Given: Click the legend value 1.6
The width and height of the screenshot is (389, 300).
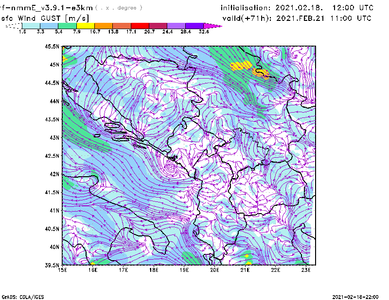Looking at the screenshot, I should (x=22, y=32).
